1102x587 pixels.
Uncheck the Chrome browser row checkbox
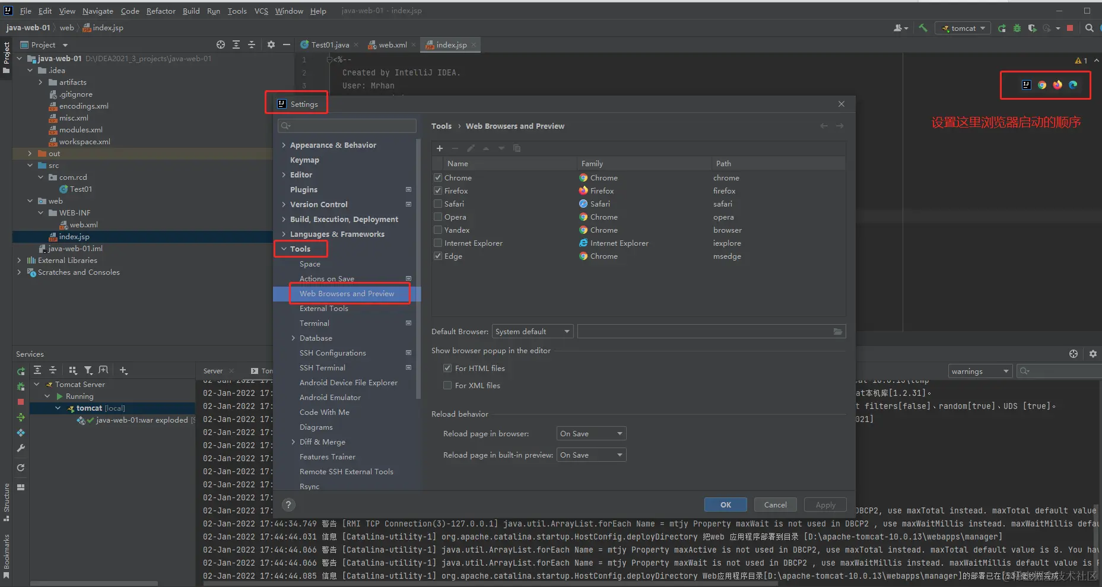coord(438,177)
